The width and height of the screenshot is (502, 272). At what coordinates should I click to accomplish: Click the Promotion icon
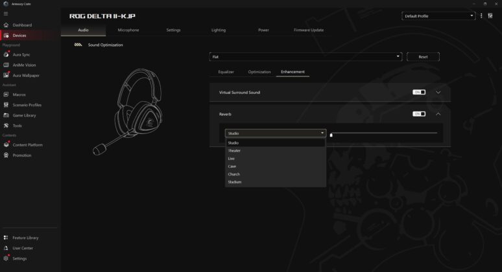click(x=6, y=155)
